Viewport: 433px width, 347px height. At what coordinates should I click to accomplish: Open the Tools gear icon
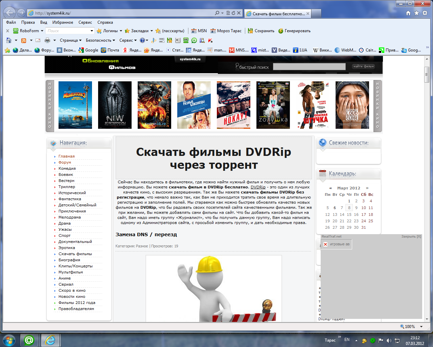425,13
